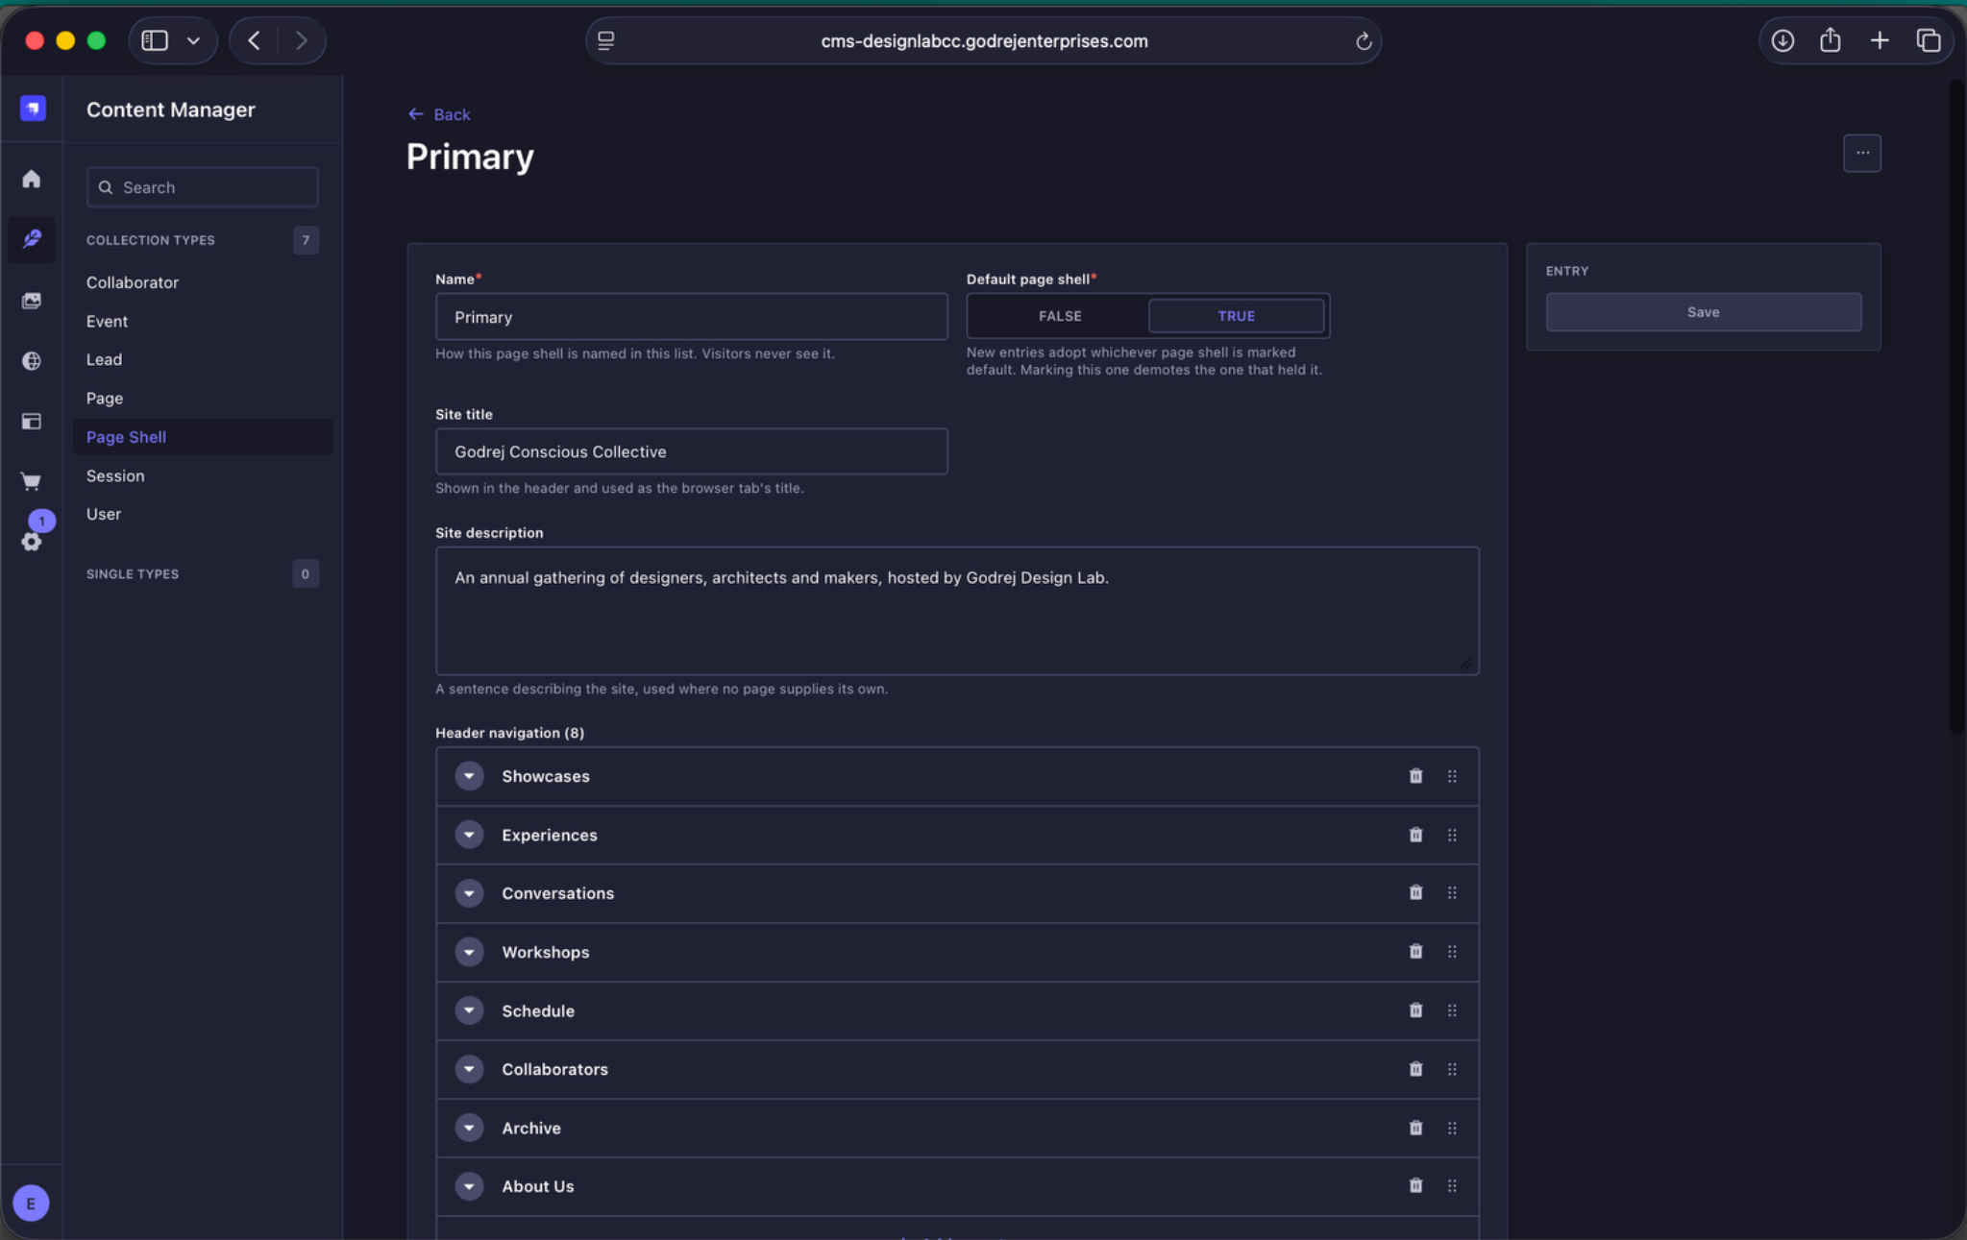This screenshot has width=1967, height=1240.
Task: Open Safari share menu
Action: 1831,40
